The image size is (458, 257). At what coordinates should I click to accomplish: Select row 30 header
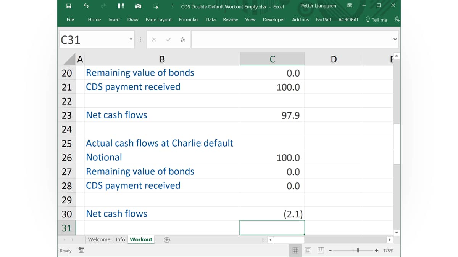coord(67,214)
